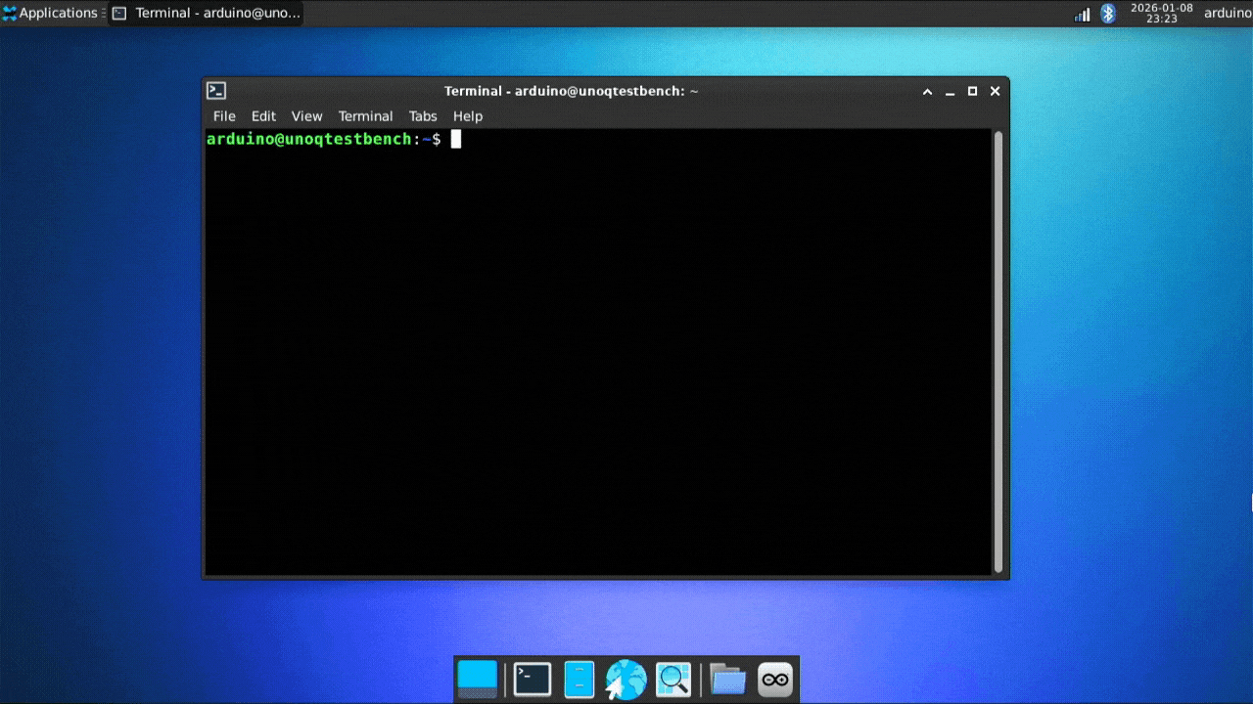Viewport: 1253px width, 704px height.
Task: Open the network signal indicator
Action: coord(1083,14)
